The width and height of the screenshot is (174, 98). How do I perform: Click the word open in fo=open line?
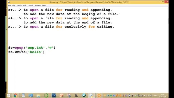pos(19,48)
